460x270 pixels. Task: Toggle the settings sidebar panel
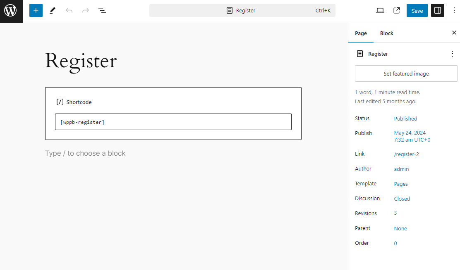coord(437,10)
